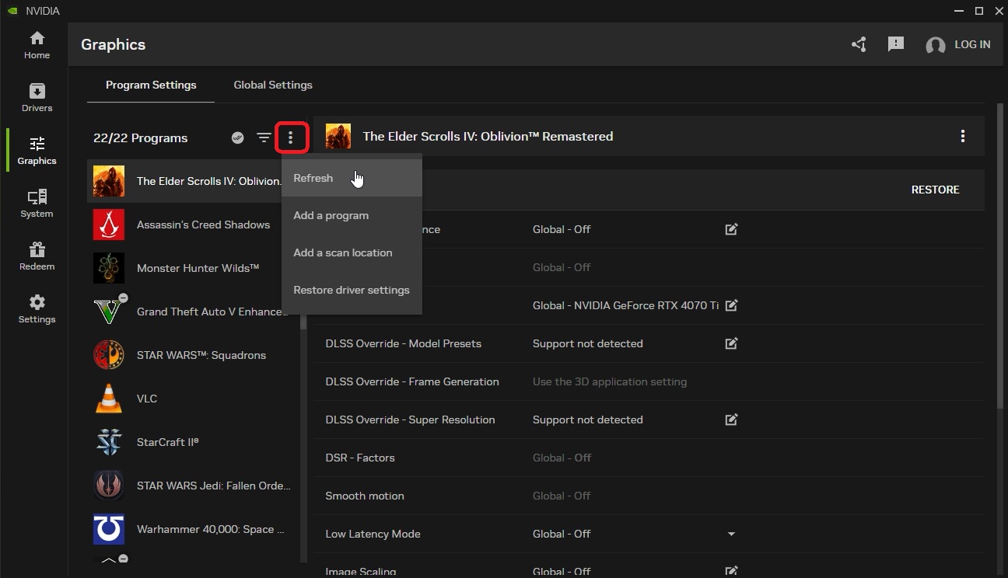This screenshot has height=578, width=1008.
Task: Select Grand Theft Auto V Enhanced
Action: [x=193, y=312]
